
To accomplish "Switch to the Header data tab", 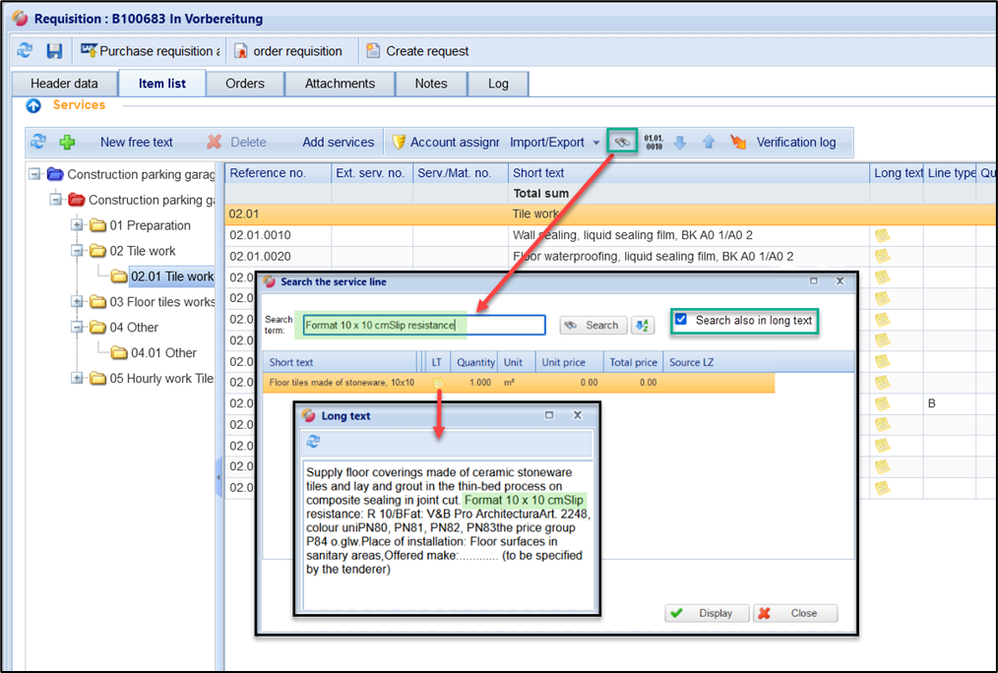I will pyautogui.click(x=64, y=84).
